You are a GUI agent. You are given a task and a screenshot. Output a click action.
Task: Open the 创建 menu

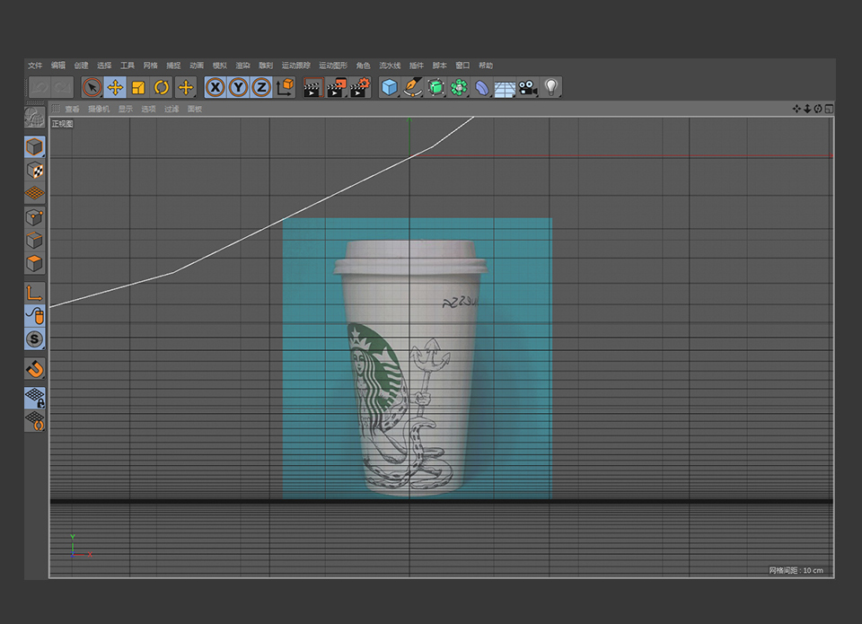click(x=82, y=66)
